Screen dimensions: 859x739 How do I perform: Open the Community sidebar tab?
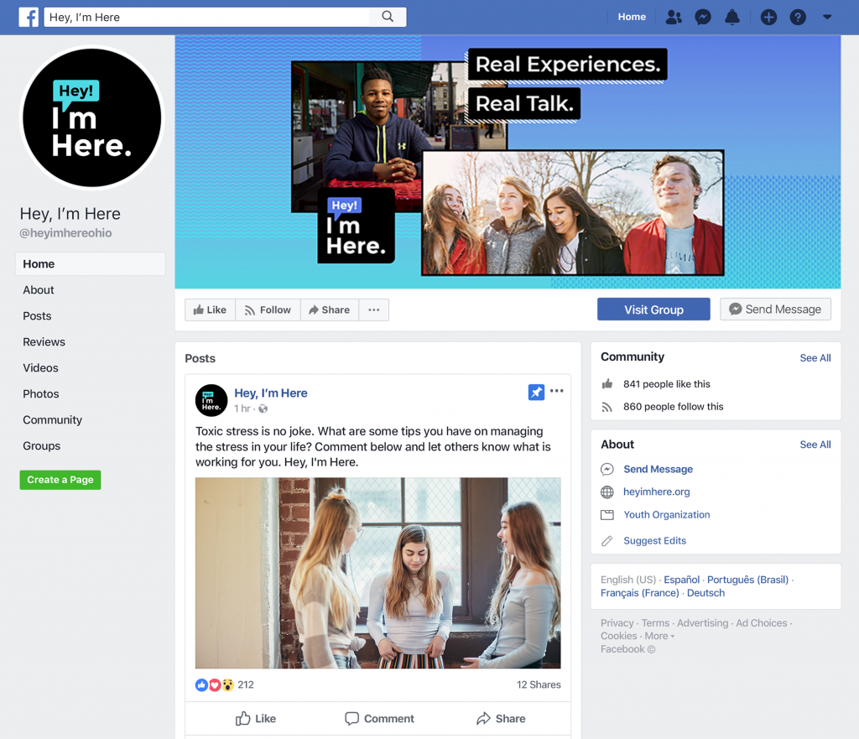click(53, 420)
